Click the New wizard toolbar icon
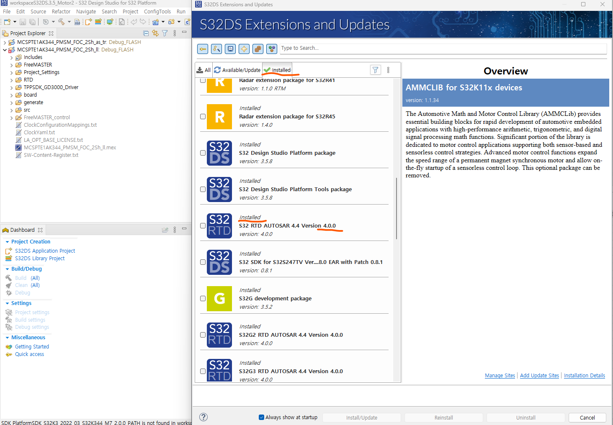The image size is (613, 425). [7, 22]
